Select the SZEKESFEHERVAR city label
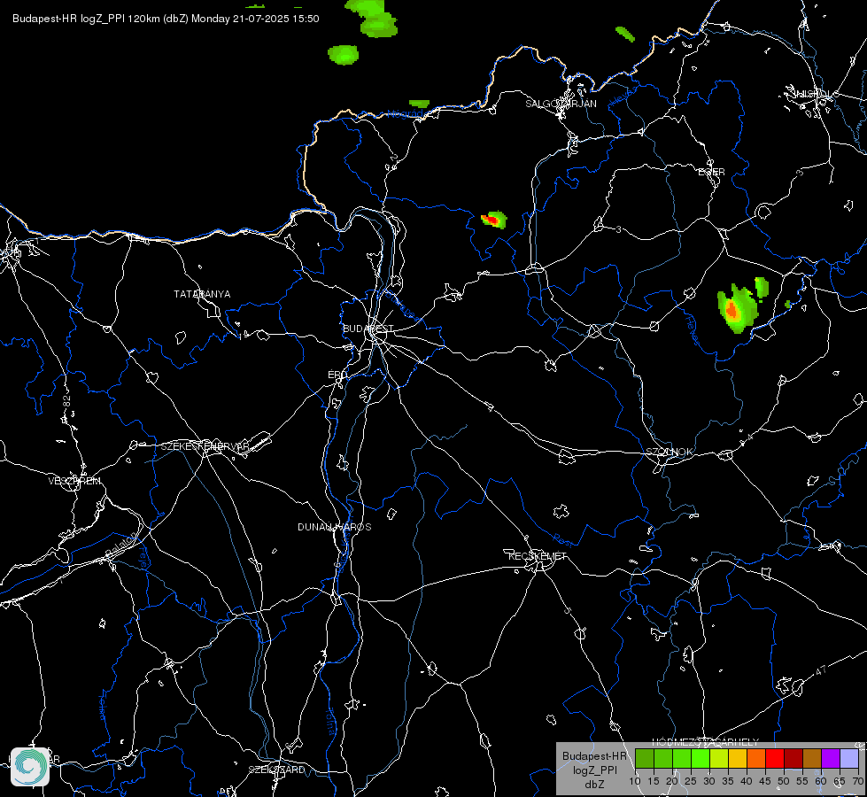 (x=205, y=446)
